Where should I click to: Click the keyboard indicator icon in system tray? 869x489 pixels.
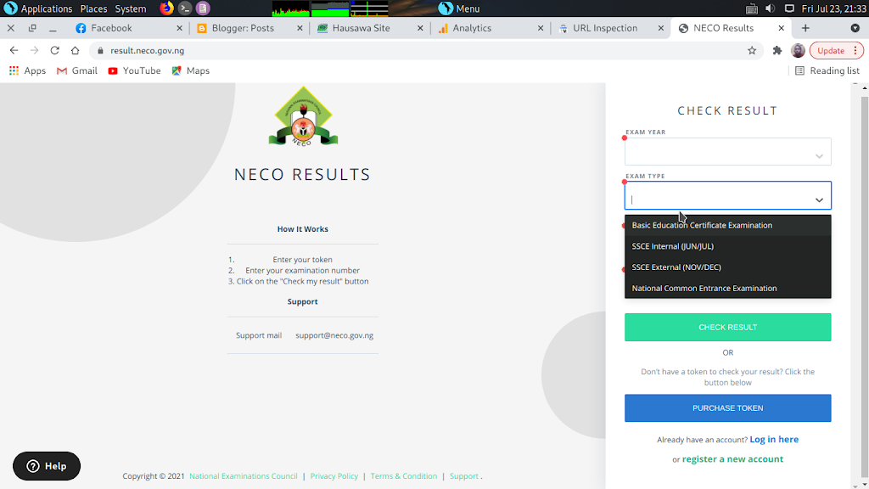(x=752, y=8)
